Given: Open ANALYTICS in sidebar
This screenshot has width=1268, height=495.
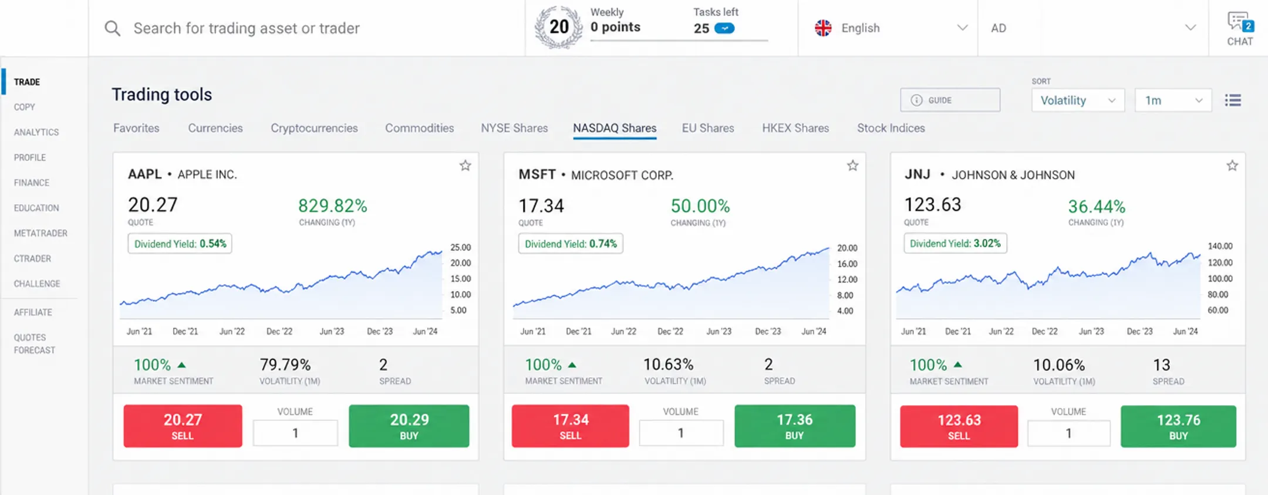Looking at the screenshot, I should point(36,132).
